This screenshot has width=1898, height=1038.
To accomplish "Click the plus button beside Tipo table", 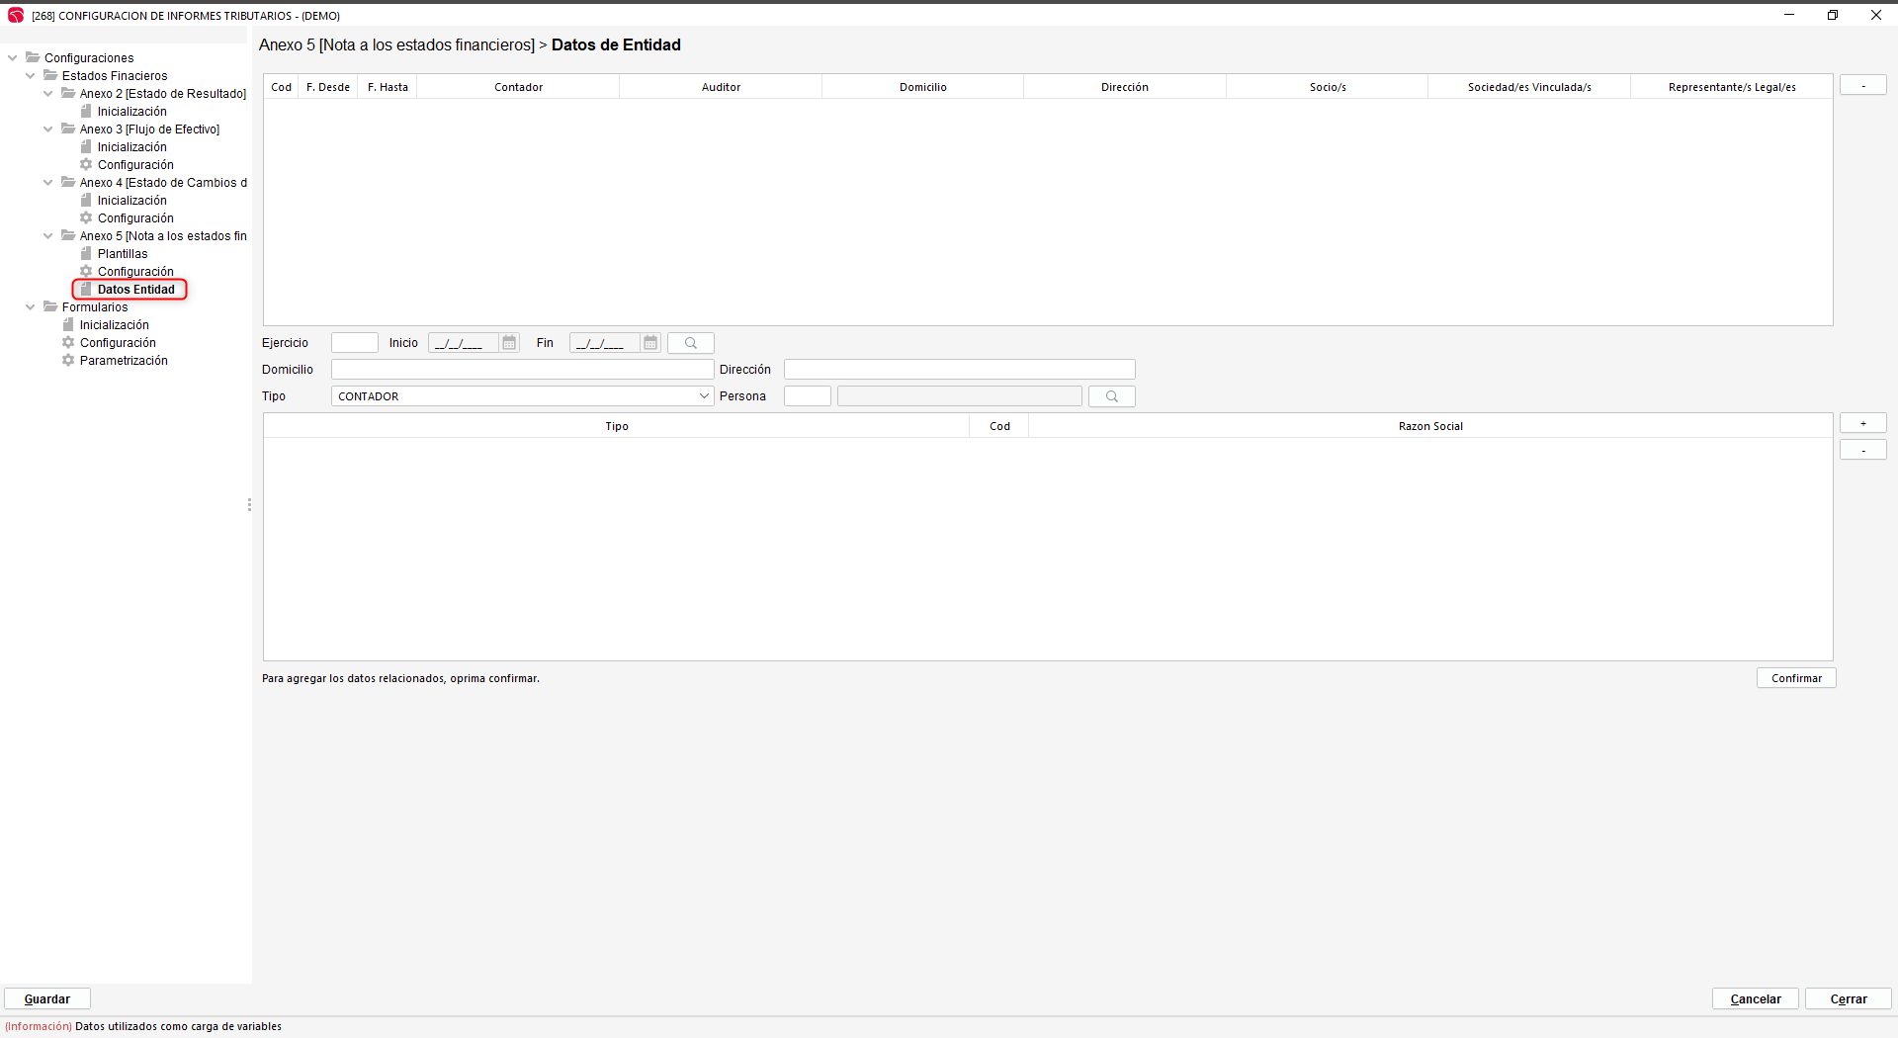I will 1862,423.
